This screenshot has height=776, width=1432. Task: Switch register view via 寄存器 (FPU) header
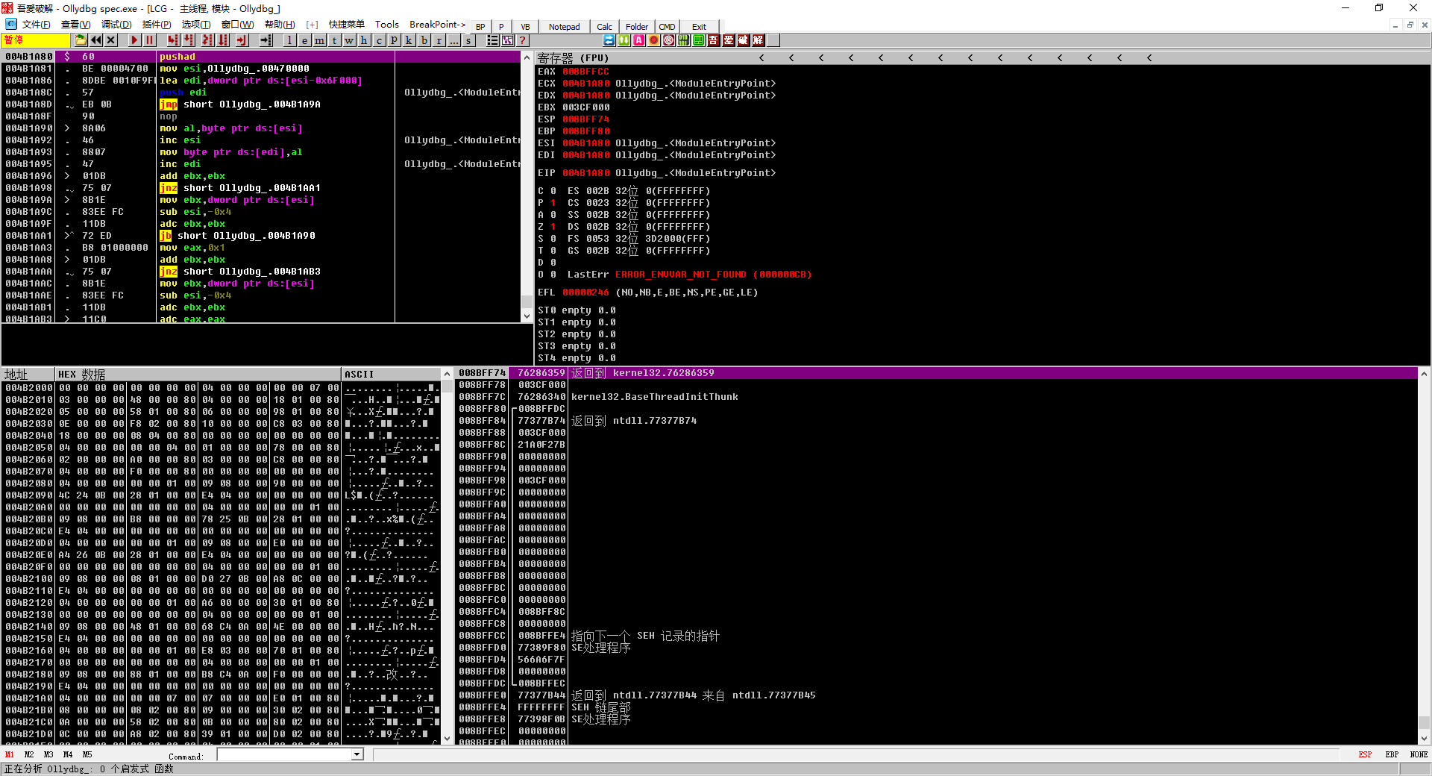(x=573, y=57)
